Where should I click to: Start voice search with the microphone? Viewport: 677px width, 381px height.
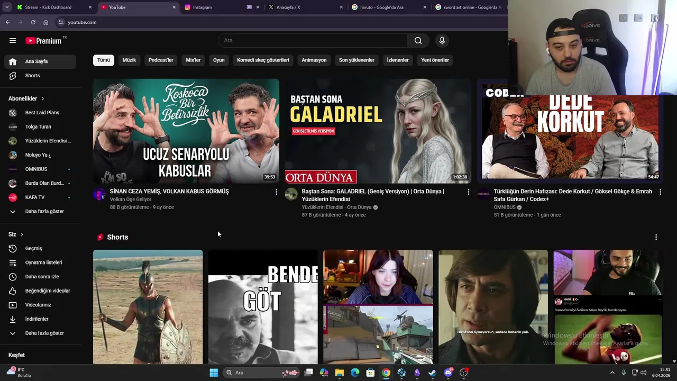point(442,41)
